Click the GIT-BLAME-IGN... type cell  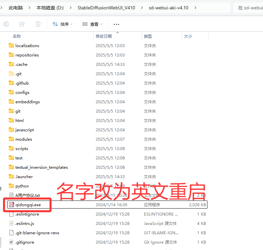(x=161, y=233)
